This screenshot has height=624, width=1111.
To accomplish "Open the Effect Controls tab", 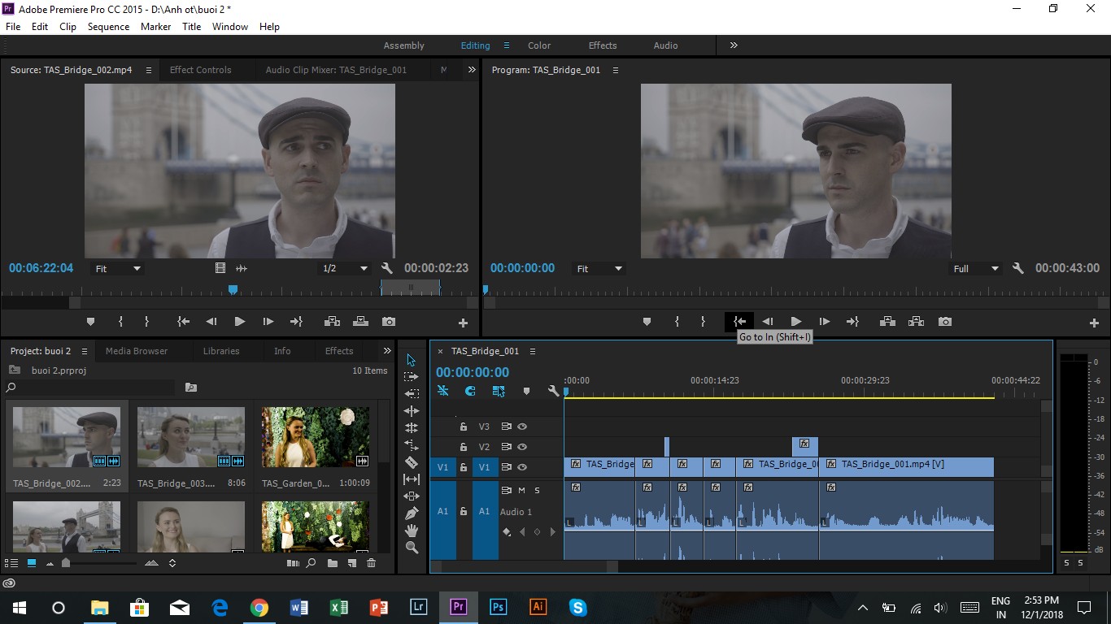I will tap(200, 70).
